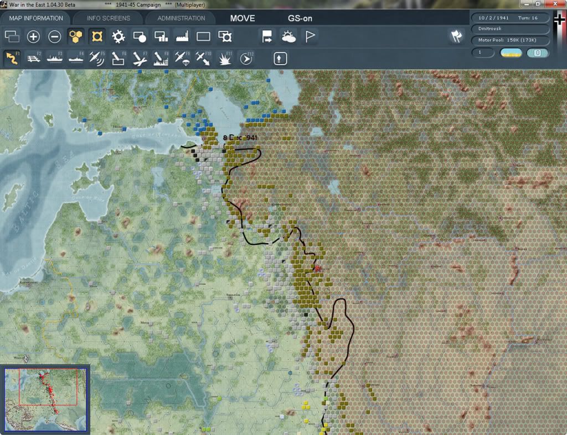Click the crossed flags icon
This screenshot has width=567, height=435.
[x=456, y=36]
